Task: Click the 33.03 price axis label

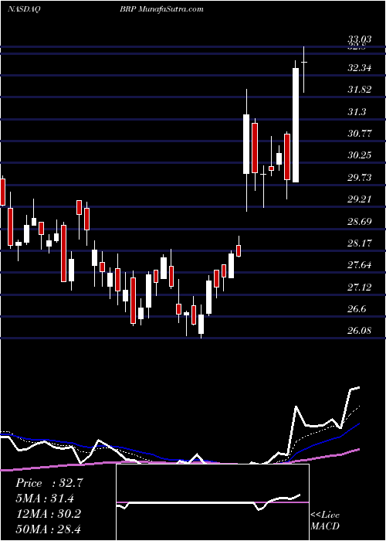Action: [x=360, y=39]
